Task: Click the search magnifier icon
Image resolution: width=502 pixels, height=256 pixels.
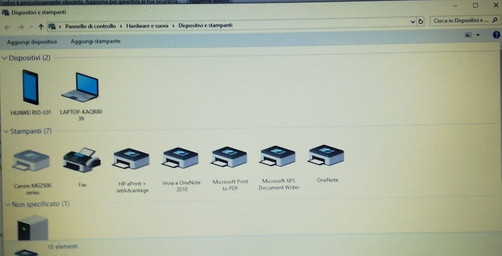Action: click(x=495, y=20)
